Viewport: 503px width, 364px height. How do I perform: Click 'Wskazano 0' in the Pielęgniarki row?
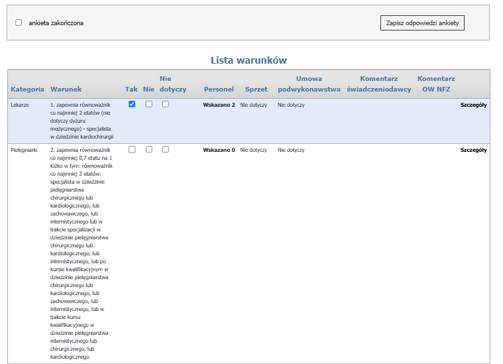[219, 151]
